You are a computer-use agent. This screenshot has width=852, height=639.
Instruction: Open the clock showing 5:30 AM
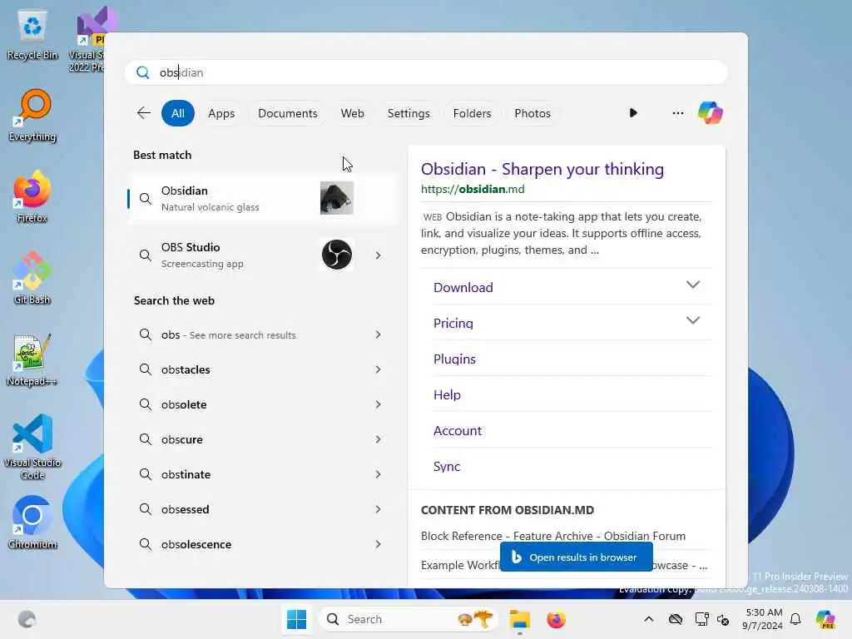(764, 619)
